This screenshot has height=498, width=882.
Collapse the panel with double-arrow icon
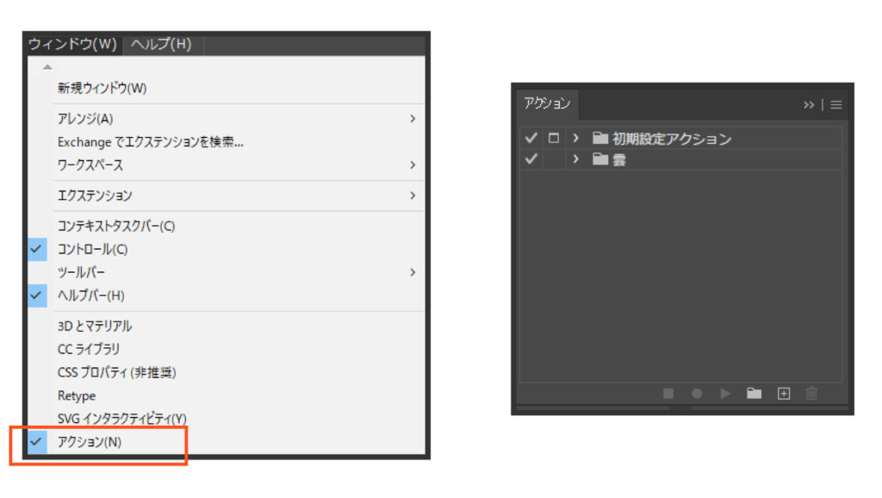coord(809,105)
